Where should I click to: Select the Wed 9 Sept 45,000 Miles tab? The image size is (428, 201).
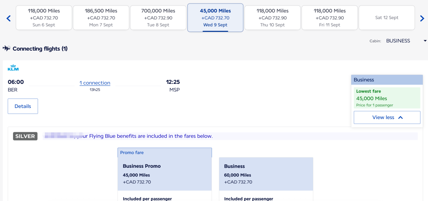(215, 18)
